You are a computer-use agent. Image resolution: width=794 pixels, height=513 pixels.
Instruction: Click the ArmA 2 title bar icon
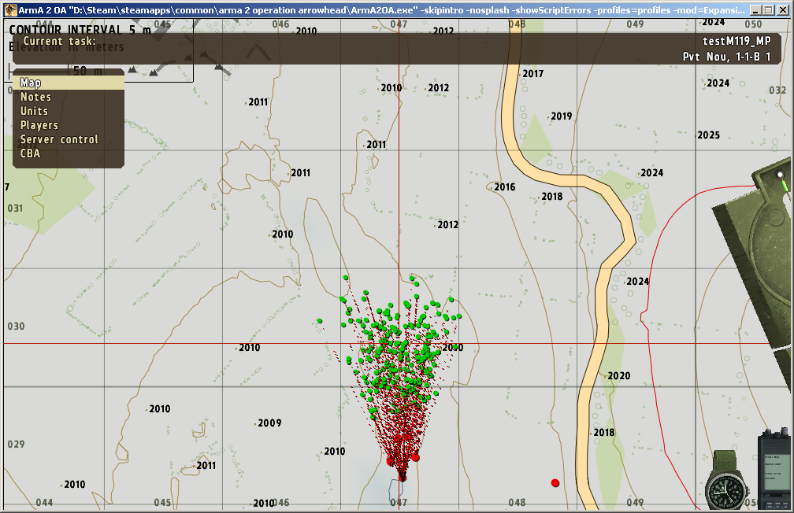point(10,9)
